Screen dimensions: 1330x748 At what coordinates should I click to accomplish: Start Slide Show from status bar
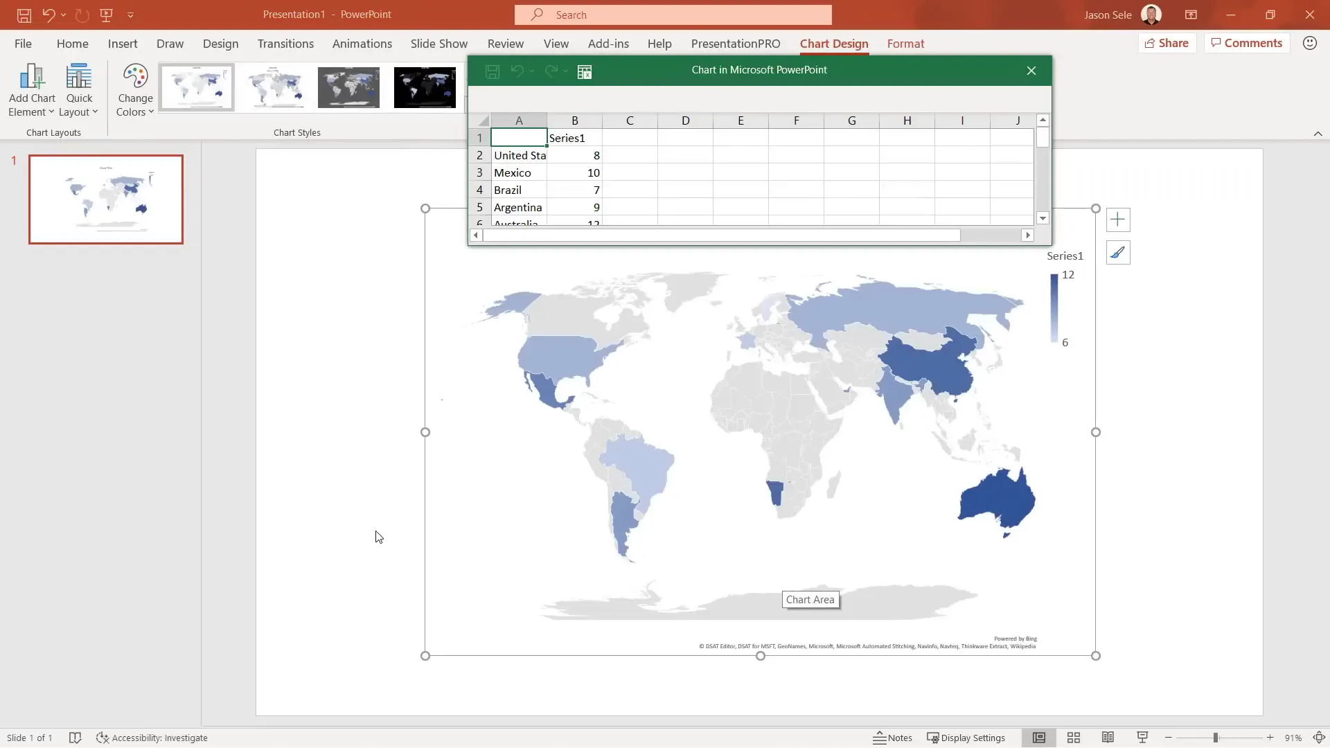pos(1142,738)
